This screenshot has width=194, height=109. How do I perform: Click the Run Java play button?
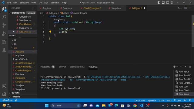179,8
